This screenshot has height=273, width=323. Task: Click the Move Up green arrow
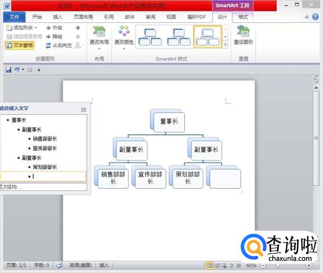click(x=78, y=28)
